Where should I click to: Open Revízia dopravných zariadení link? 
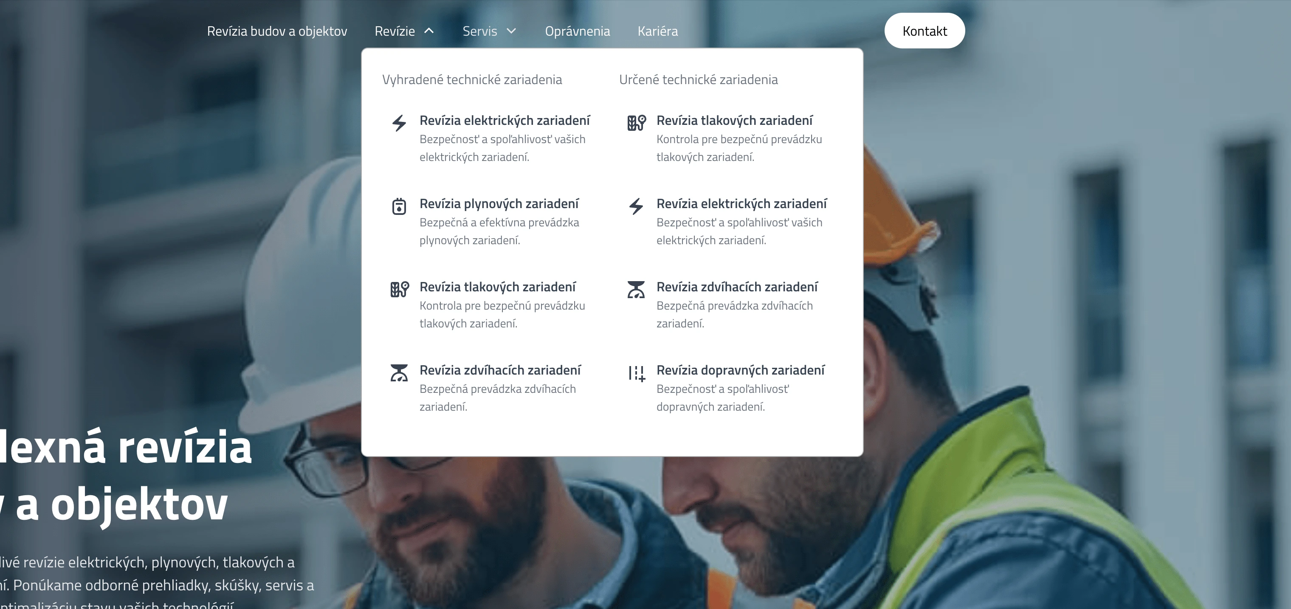741,370
